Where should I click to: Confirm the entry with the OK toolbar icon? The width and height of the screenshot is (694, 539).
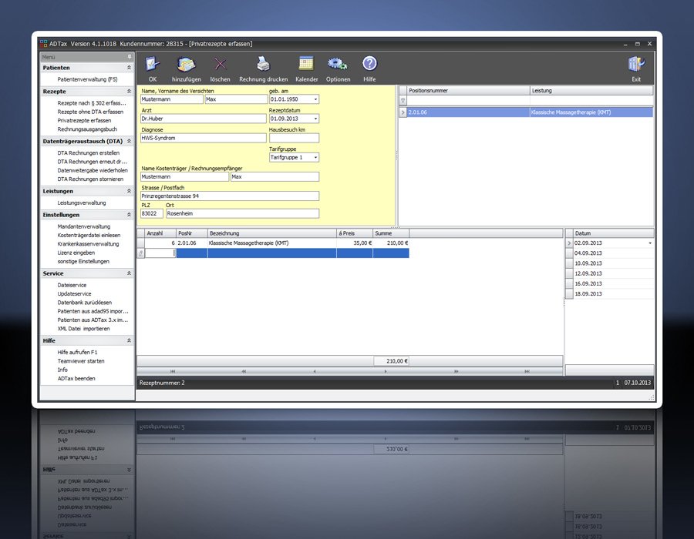coord(152,65)
